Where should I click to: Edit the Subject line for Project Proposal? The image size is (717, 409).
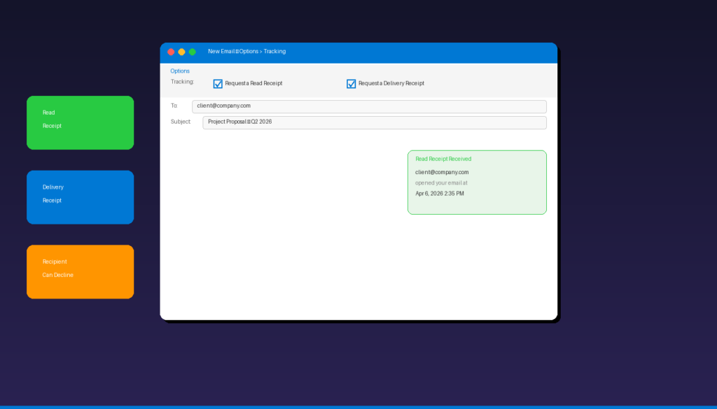click(375, 122)
